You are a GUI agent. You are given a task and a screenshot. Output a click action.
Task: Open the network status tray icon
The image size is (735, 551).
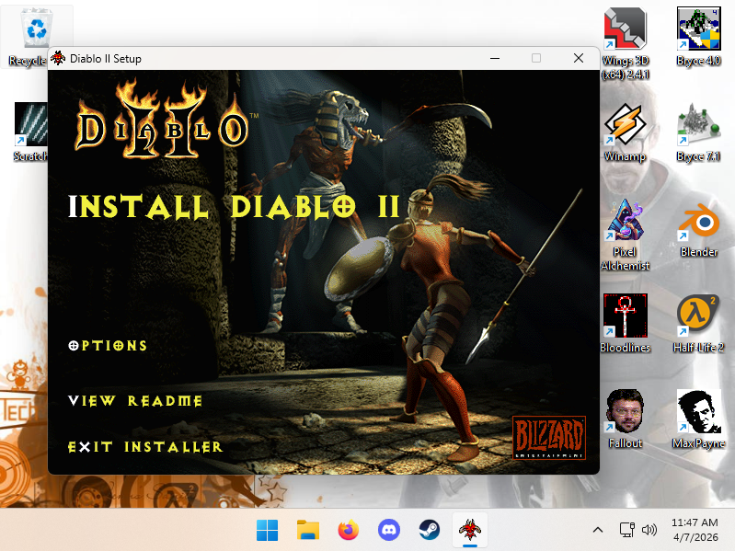(626, 530)
